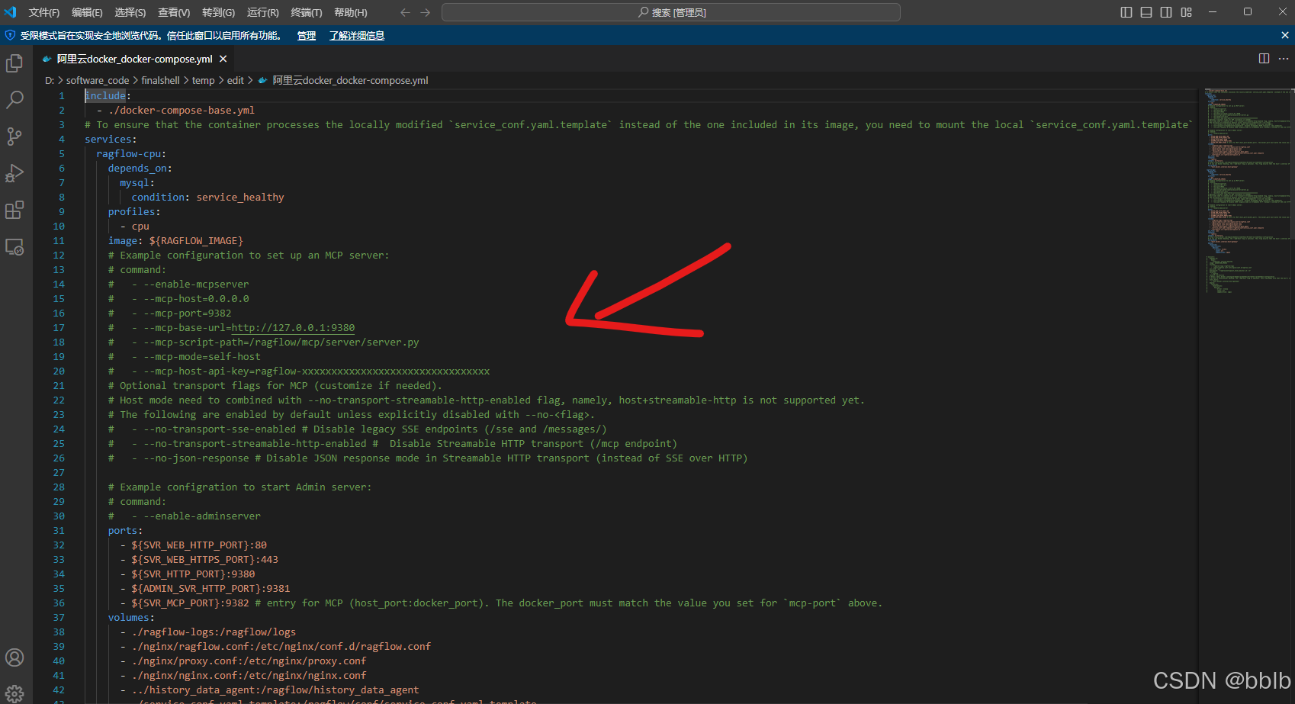Viewport: 1295px width, 704px height.
Task: Open the 运行(R) menu
Action: [263, 12]
